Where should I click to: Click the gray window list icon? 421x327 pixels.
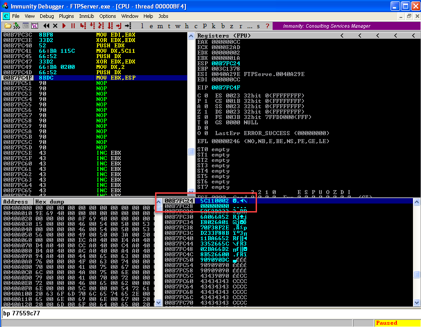26,26
